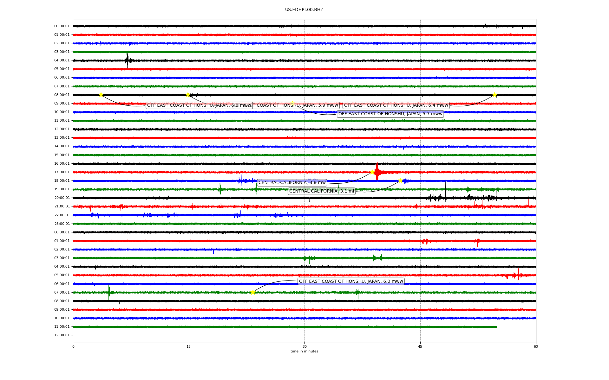Select the Honshu Japan 6.4 mww annotation label
This screenshot has height=380, width=609.
[396, 105]
